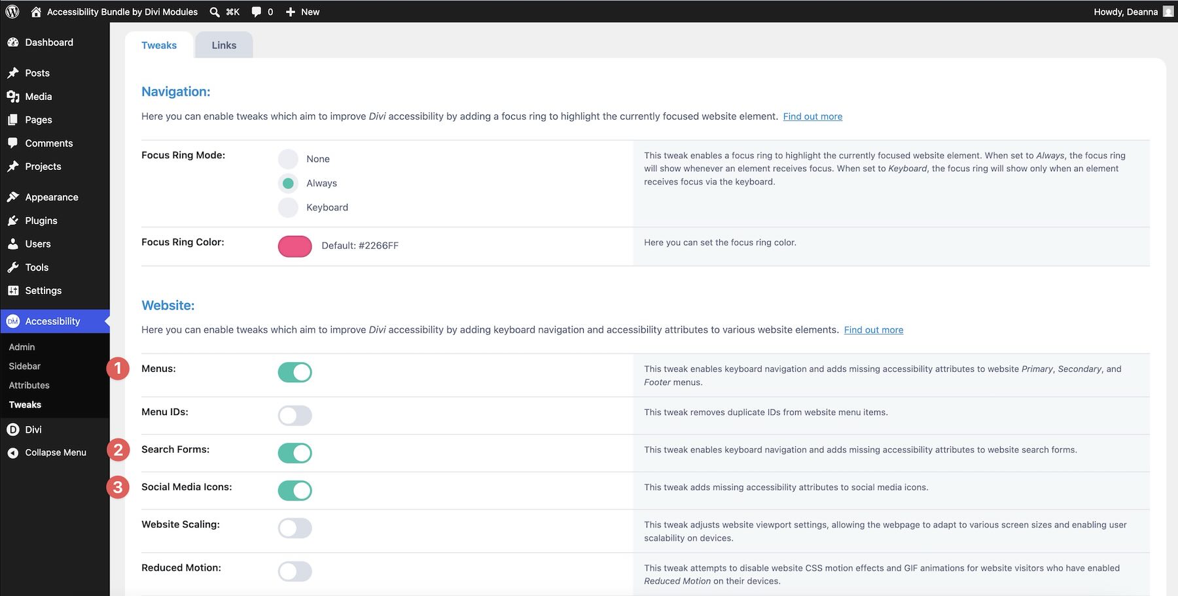Click the Users person icon
The height and width of the screenshot is (596, 1178).
point(13,244)
